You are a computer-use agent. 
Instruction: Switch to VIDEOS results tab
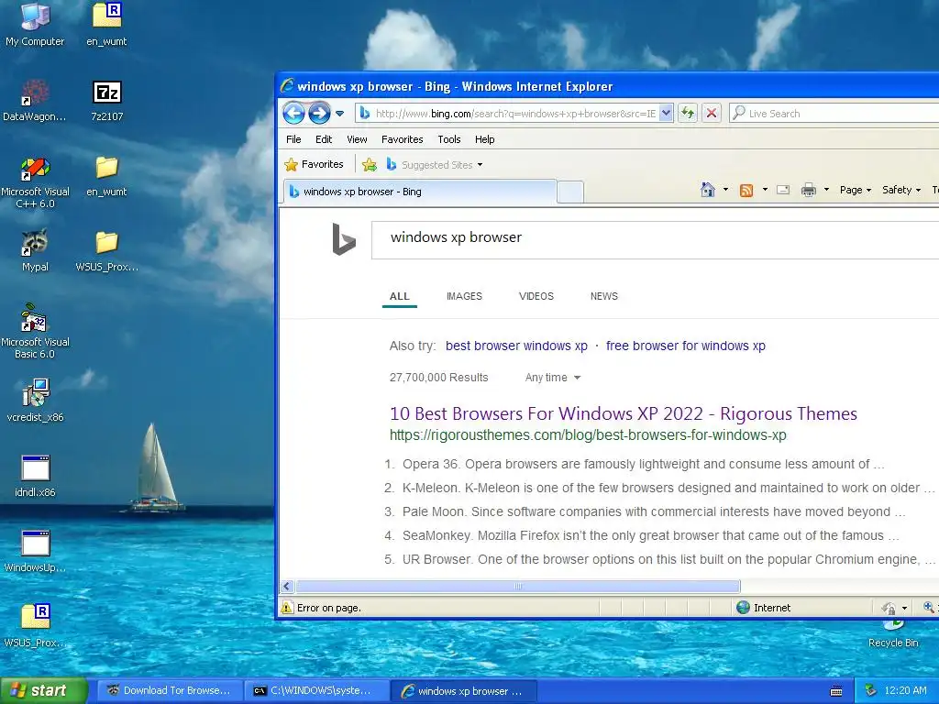[x=536, y=296]
